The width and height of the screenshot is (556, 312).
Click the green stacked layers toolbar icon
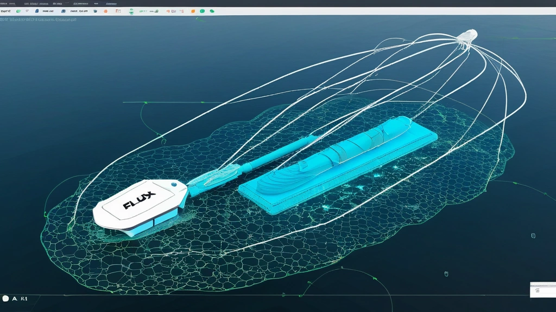click(131, 11)
